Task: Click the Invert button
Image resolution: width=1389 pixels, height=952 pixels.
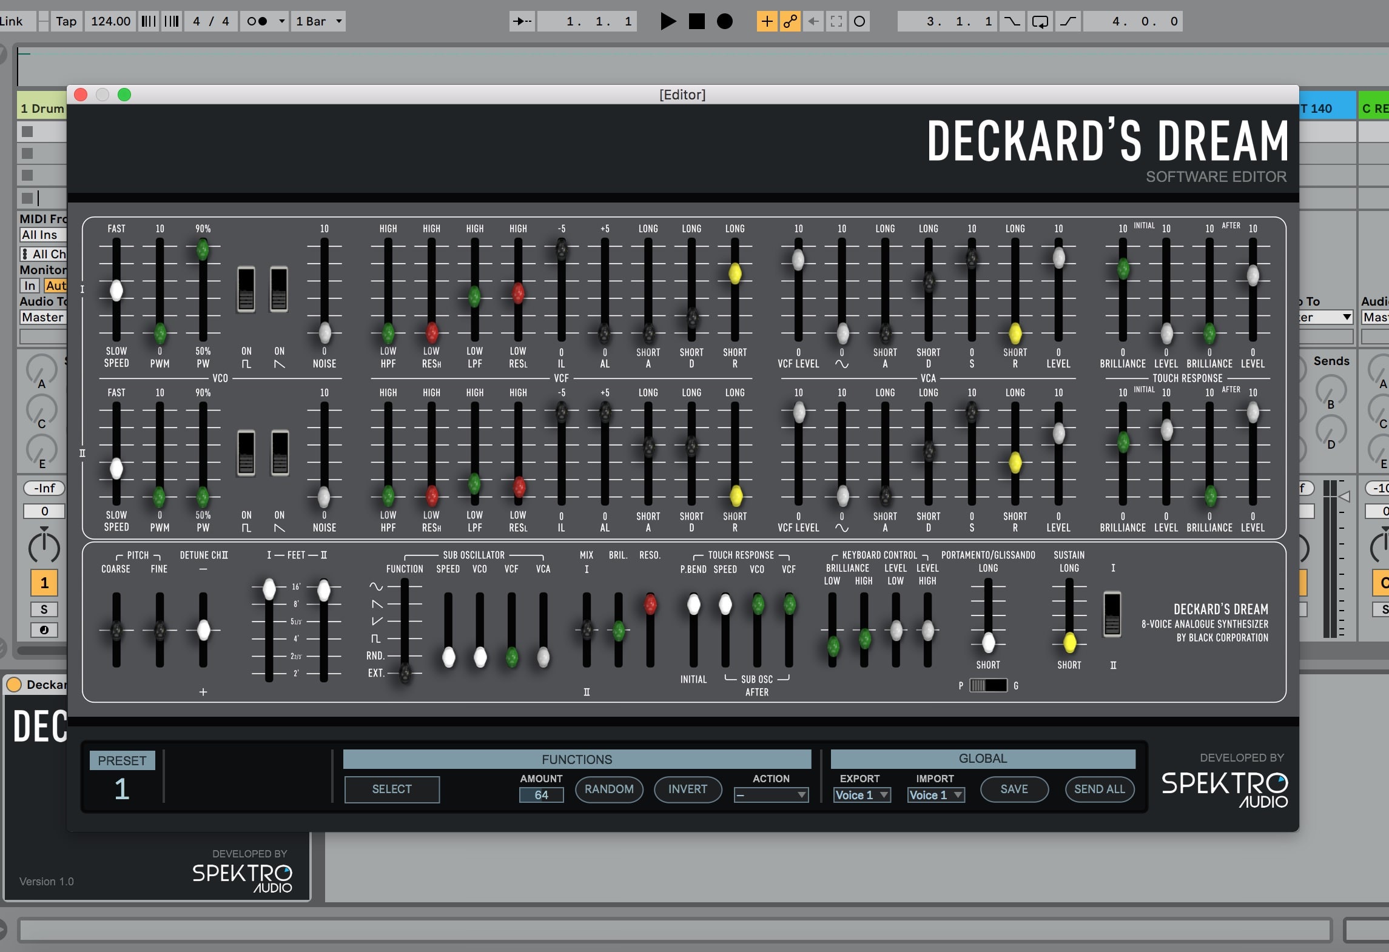Action: [688, 789]
